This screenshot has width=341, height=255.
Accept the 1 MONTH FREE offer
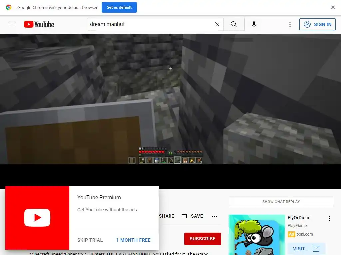click(x=133, y=240)
